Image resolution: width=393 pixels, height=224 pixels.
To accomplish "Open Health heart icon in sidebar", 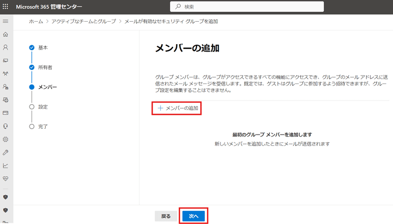I will coord(5,179).
